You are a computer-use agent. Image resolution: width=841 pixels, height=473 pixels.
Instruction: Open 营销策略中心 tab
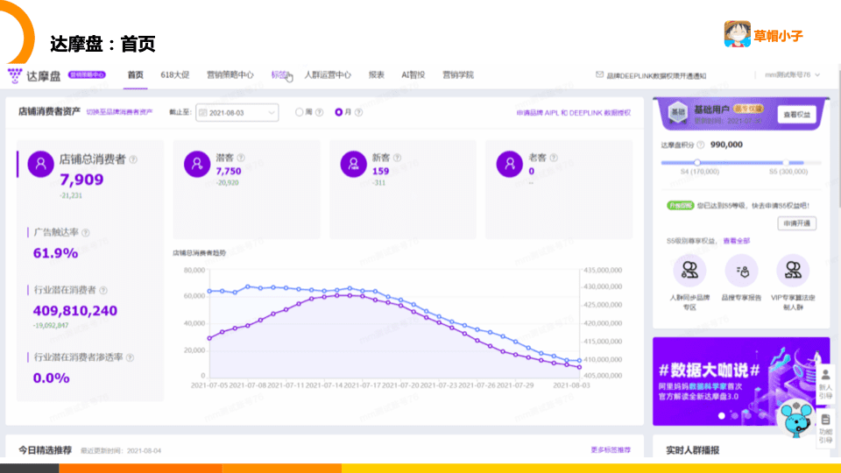click(x=230, y=75)
